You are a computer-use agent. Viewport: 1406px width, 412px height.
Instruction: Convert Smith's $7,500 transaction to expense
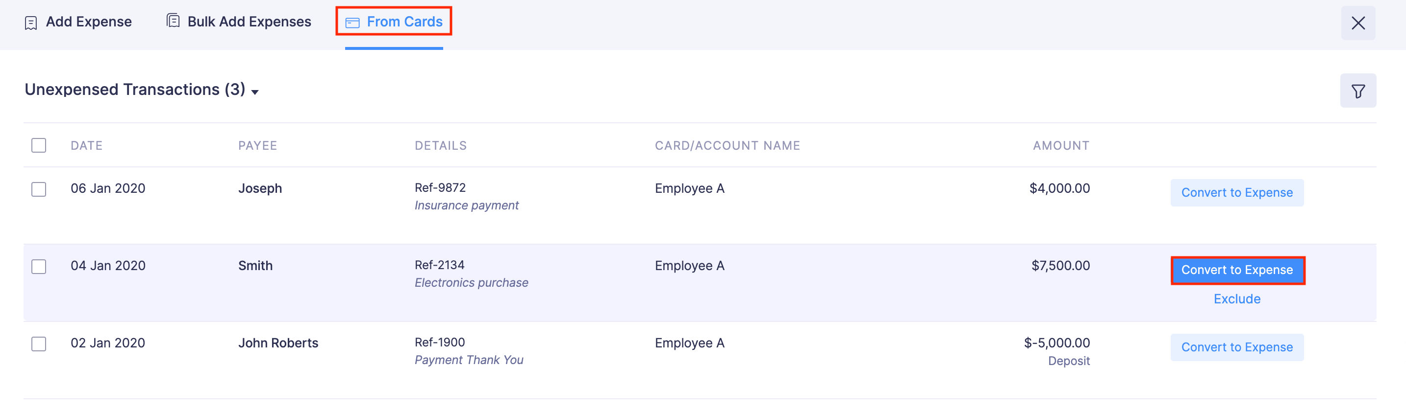tap(1237, 270)
